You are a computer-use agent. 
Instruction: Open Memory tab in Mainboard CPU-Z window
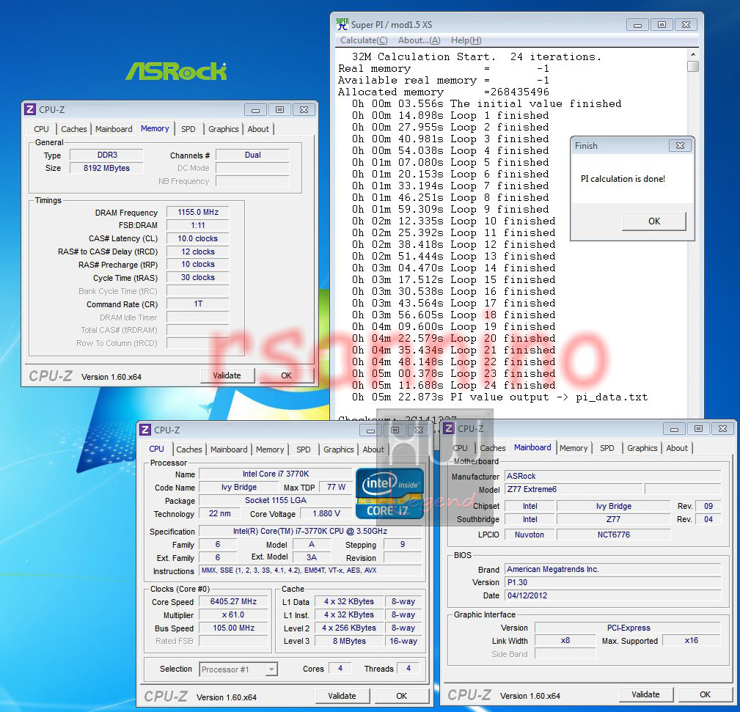pyautogui.click(x=574, y=448)
